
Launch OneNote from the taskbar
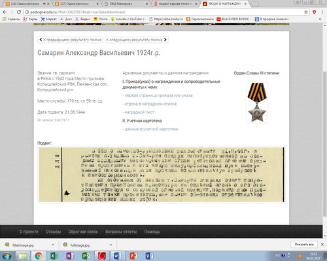[70, 256]
